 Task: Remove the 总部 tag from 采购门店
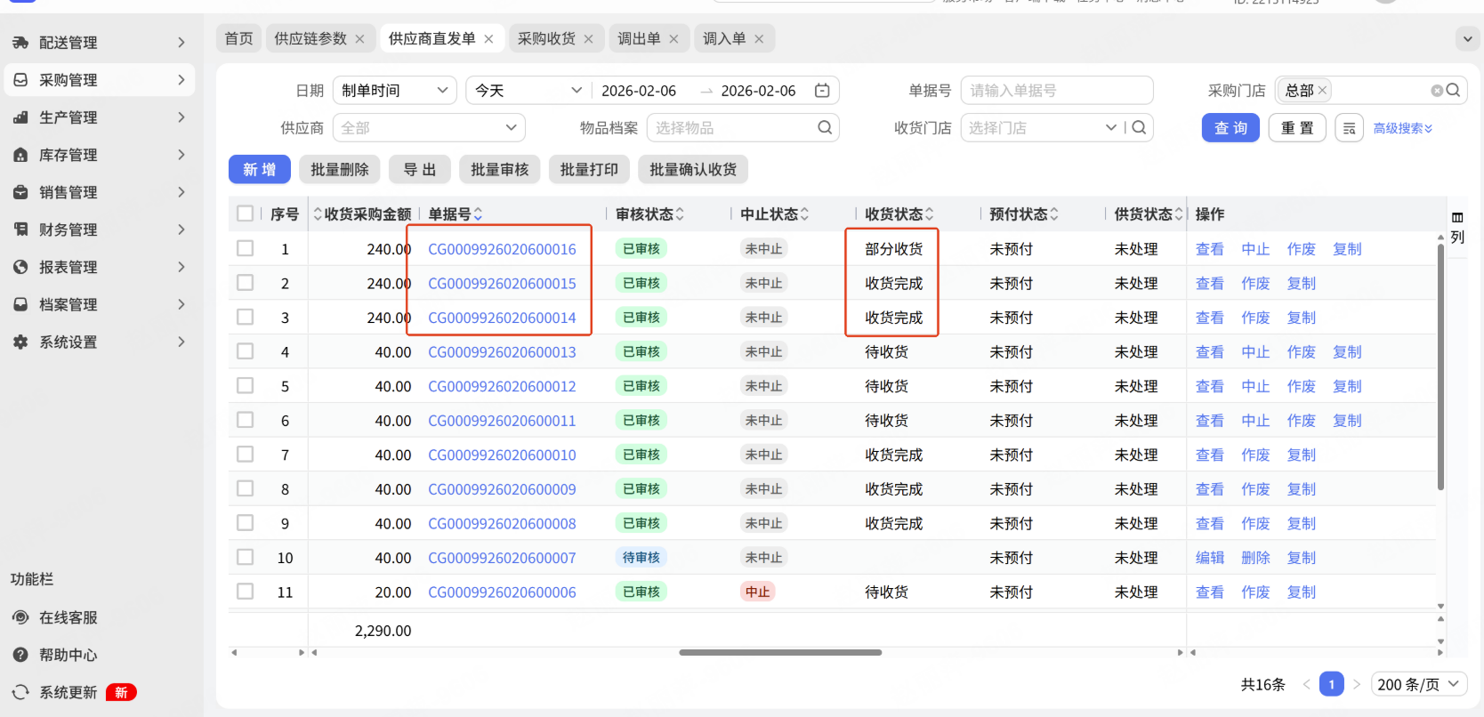(x=1322, y=91)
